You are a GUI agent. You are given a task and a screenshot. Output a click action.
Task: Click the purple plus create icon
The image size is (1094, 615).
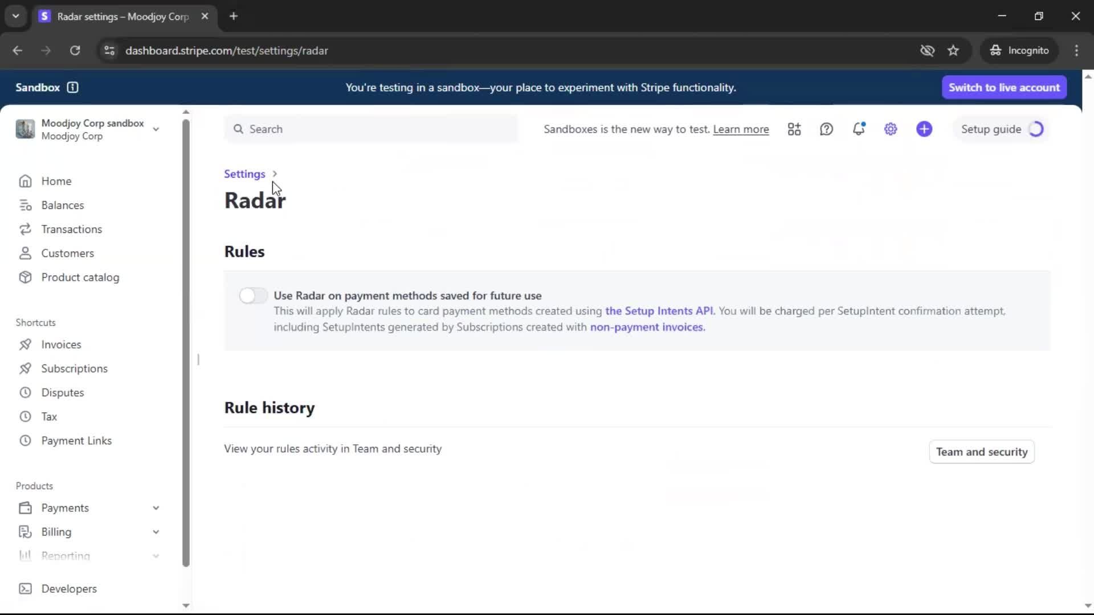coord(924,129)
